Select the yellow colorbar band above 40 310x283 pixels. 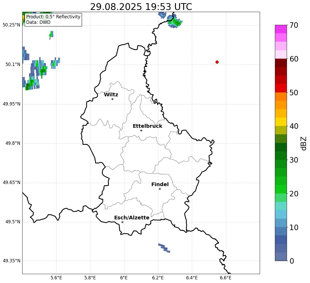pyautogui.click(x=281, y=122)
